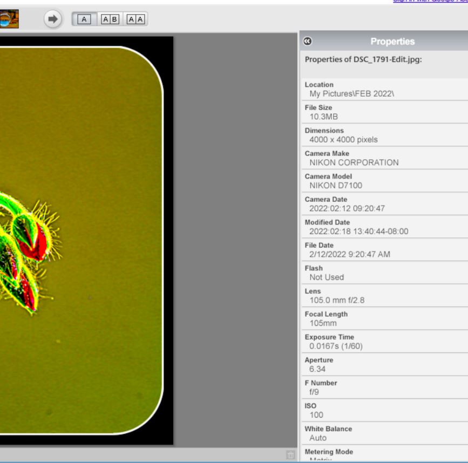Select AA duplicate comparison view
Viewport: 468px width, 463px height.
135,19
